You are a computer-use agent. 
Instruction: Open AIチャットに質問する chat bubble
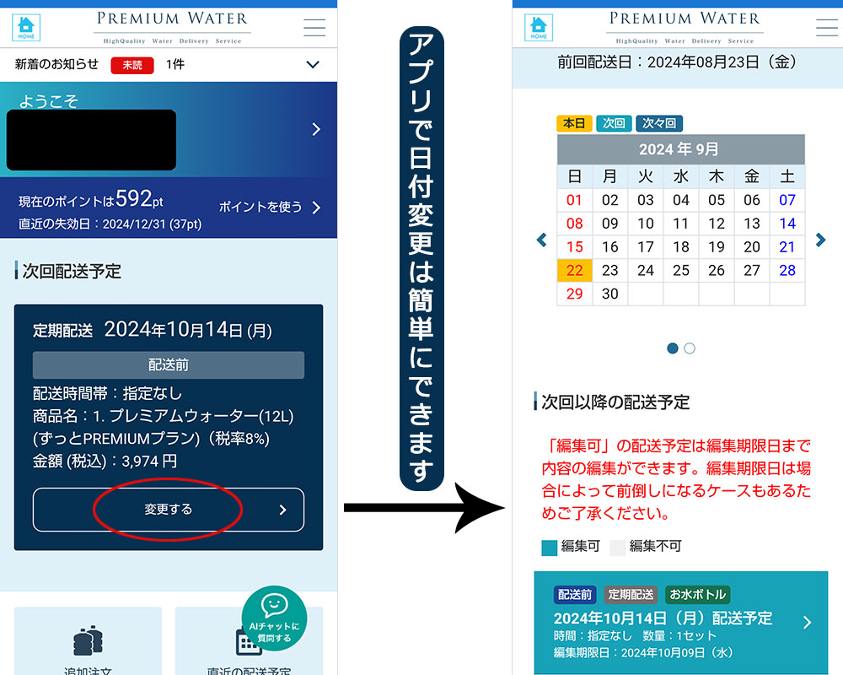(274, 618)
